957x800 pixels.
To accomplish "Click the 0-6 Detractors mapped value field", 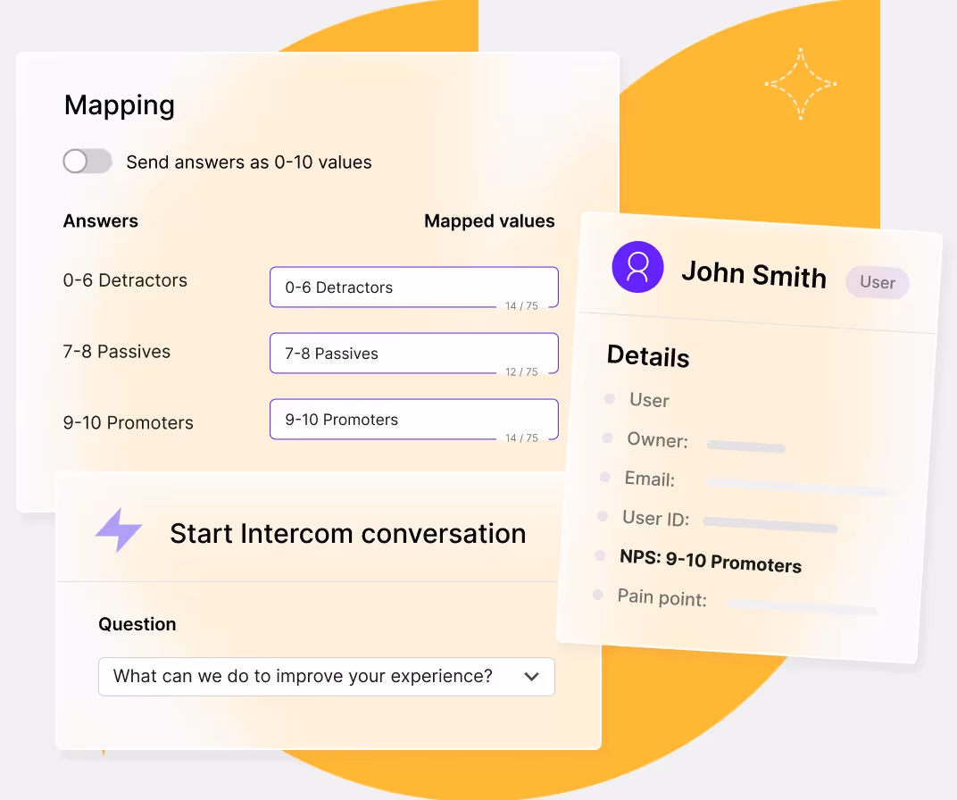I will 414,287.
